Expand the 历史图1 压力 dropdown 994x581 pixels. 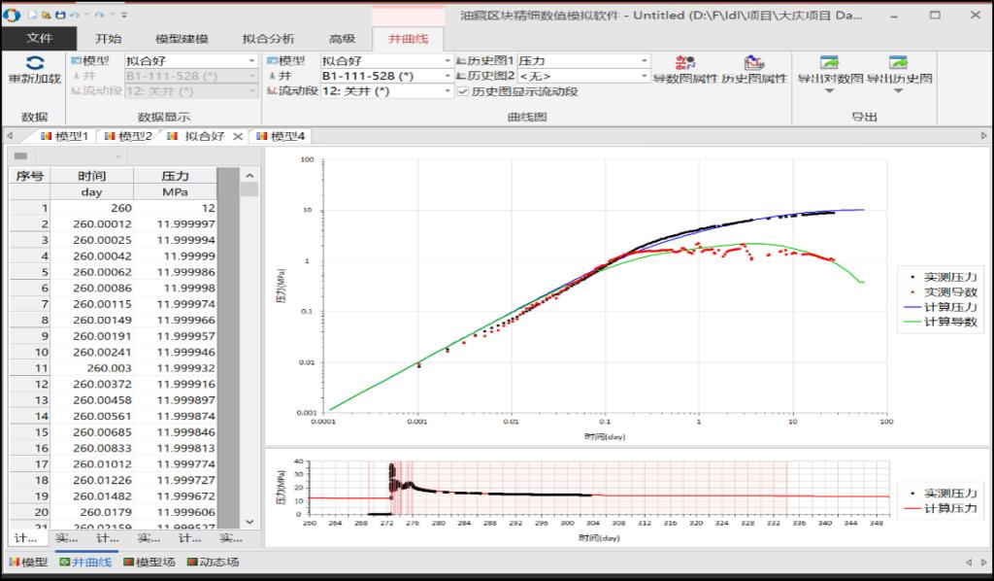pyautogui.click(x=644, y=60)
